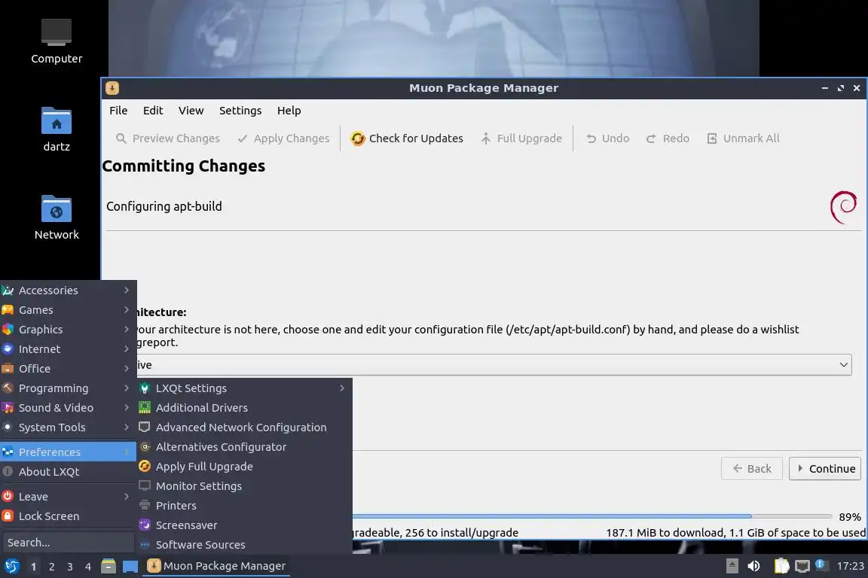Viewport: 868px width, 578px height.
Task: Expand the Programming menu category
Action: 68,388
